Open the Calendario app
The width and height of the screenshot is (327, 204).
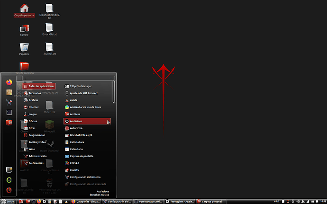tap(87, 149)
